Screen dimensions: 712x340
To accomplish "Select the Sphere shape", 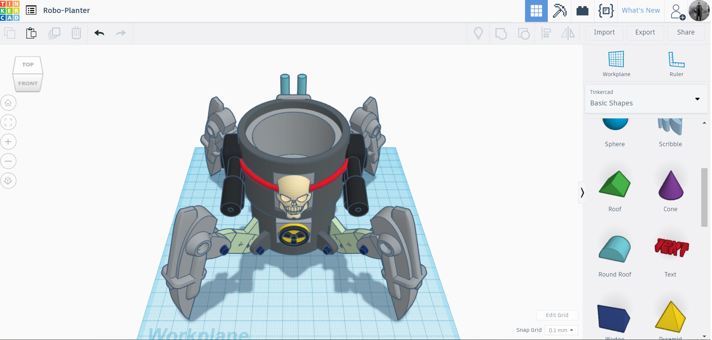I will click(615, 133).
